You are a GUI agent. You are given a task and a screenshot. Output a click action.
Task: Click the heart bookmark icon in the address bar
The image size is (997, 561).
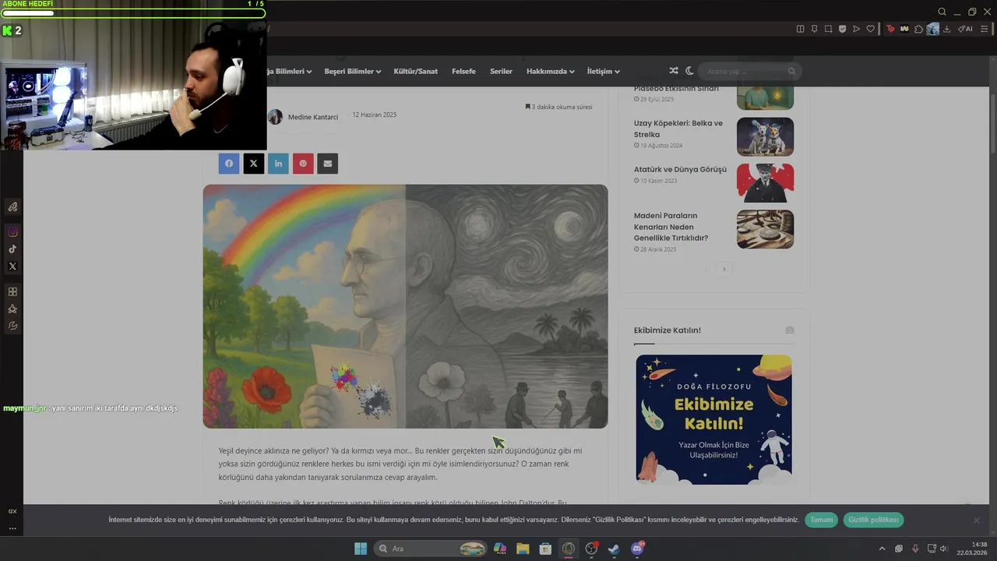870,29
